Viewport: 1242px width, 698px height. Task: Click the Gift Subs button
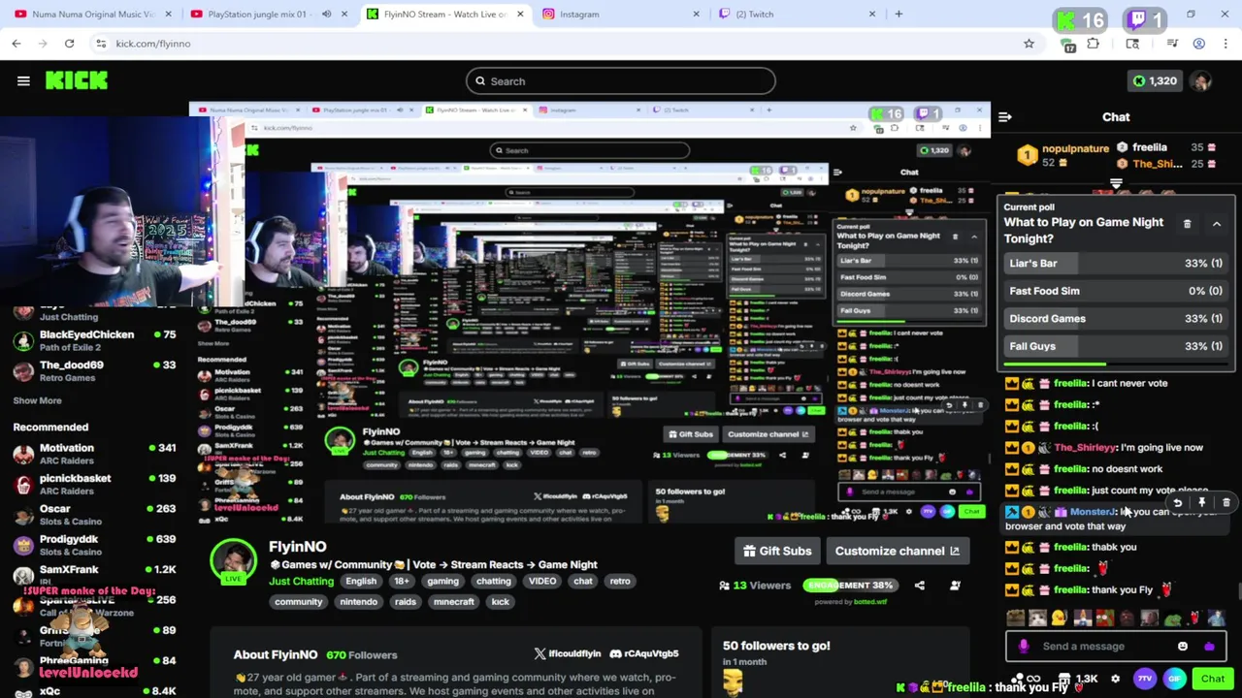click(x=776, y=552)
